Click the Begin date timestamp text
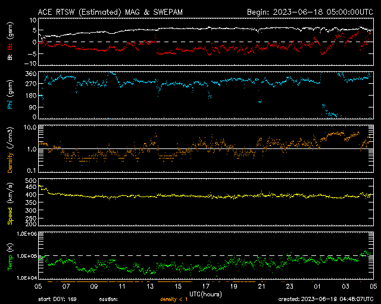 310,12
